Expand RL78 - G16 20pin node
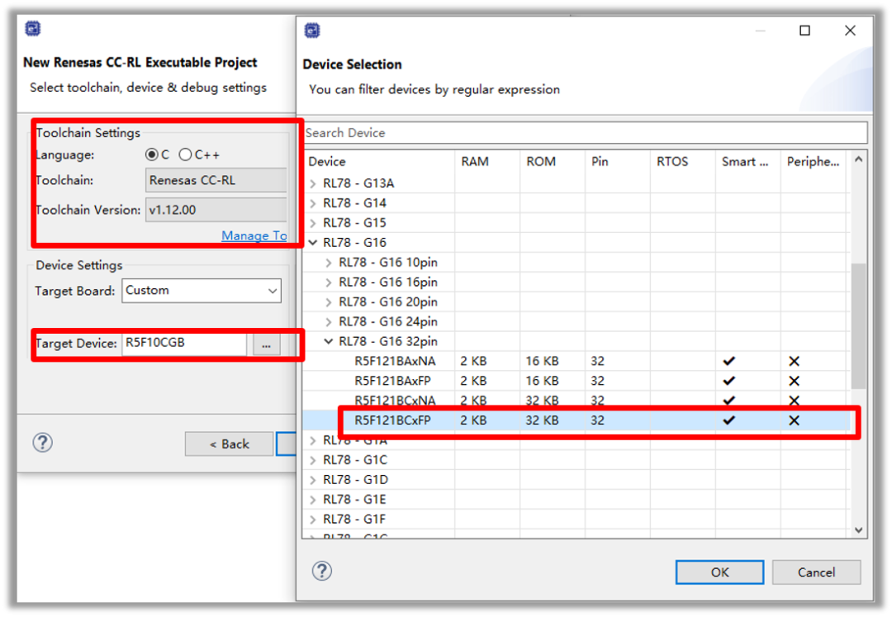This screenshot has height=617, width=892. pos(328,302)
